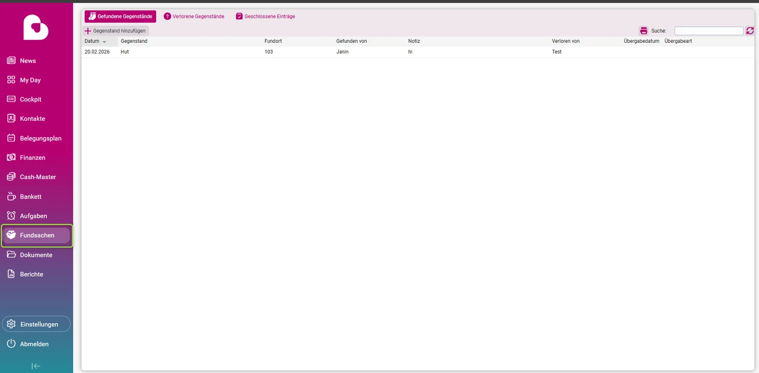Image resolution: width=759 pixels, height=373 pixels.
Task: Focus the Suche search field
Action: coord(709,31)
